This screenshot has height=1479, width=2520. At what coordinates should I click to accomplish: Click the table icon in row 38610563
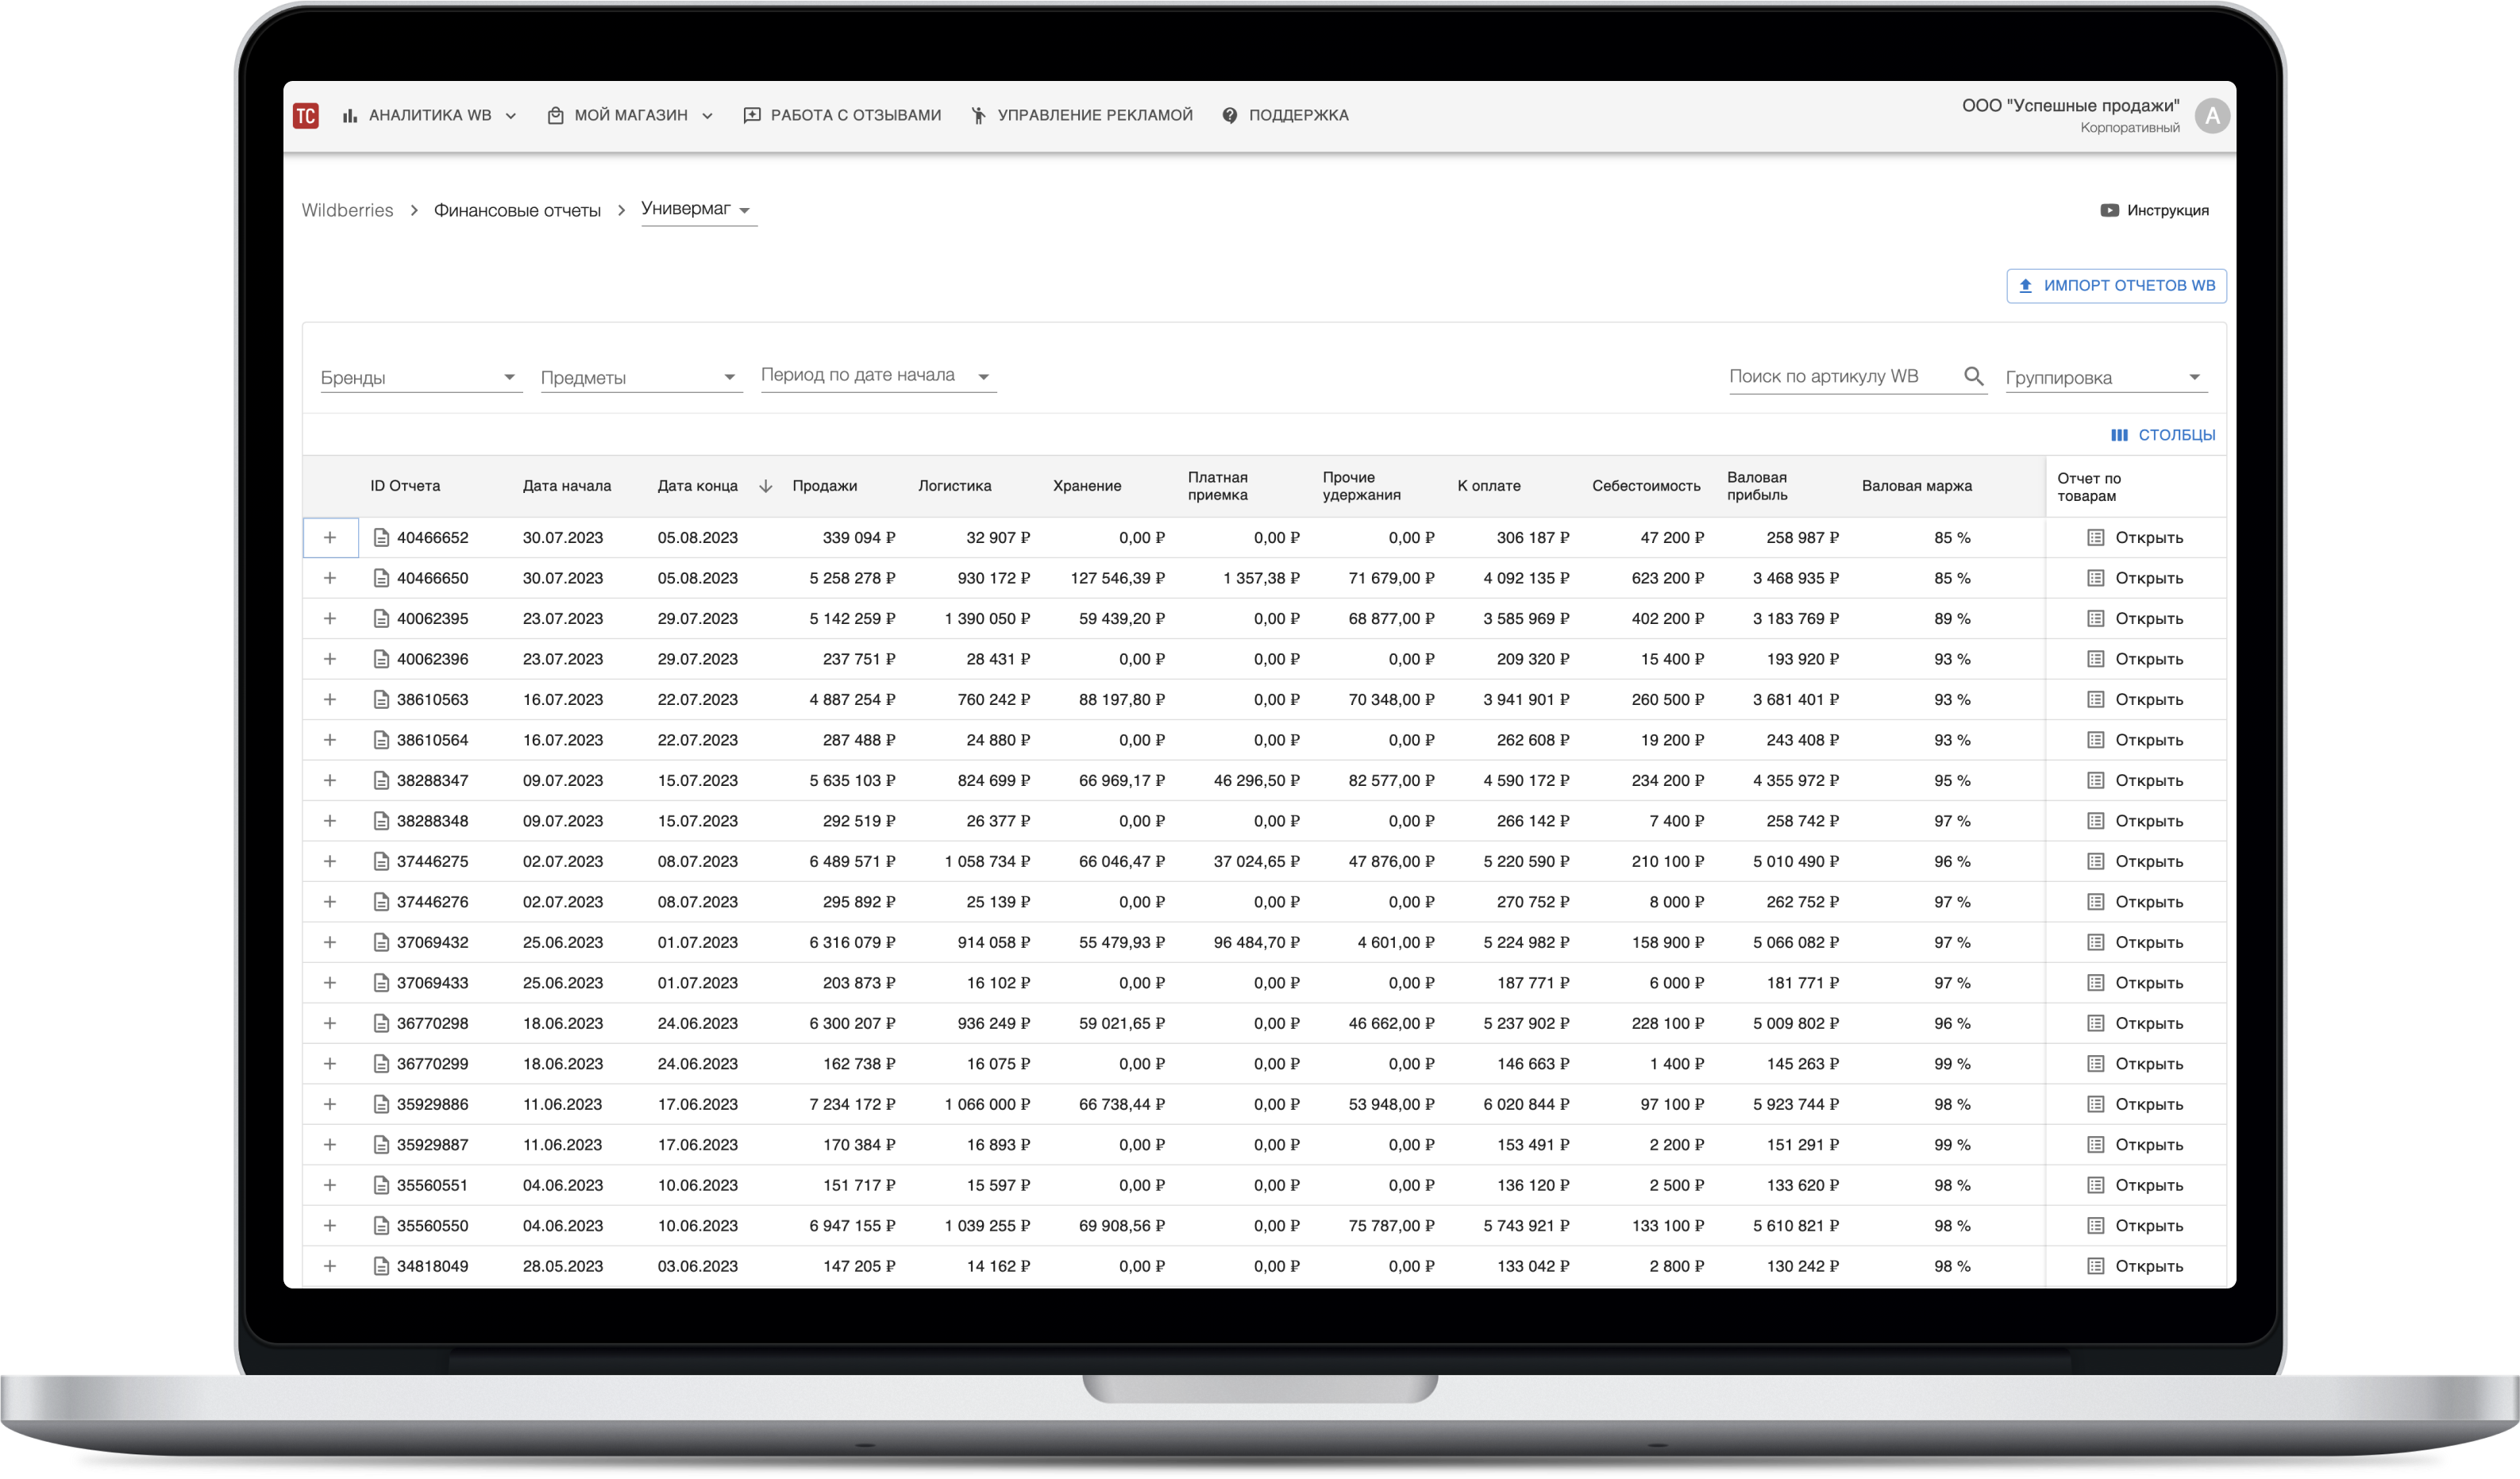coord(2096,700)
